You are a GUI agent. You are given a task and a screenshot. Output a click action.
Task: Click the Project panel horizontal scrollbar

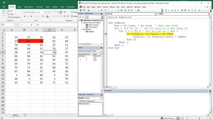[x=90, y=44]
